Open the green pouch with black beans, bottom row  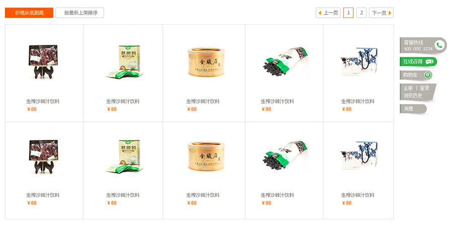coord(285,156)
